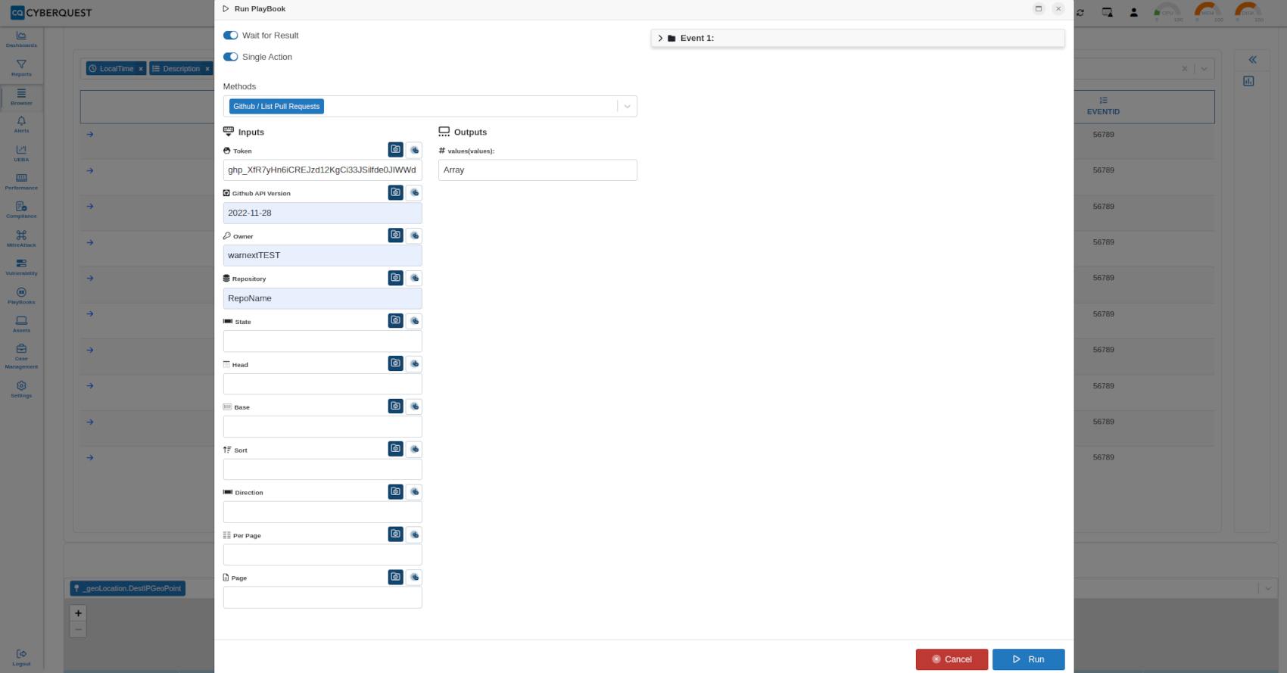
Task: Click the user profile icon in header
Action: coord(1133,12)
